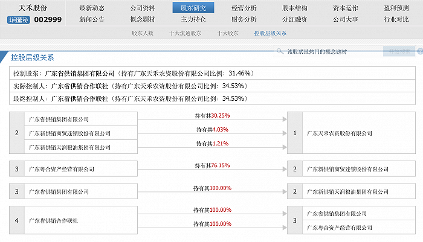Go to 主力持仓 section

click(193, 19)
